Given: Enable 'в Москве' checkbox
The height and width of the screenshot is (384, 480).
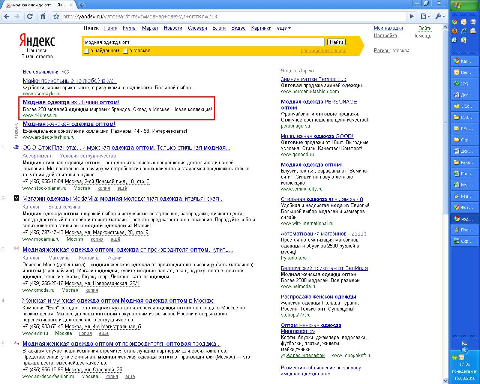Looking at the screenshot, I should (126, 51).
